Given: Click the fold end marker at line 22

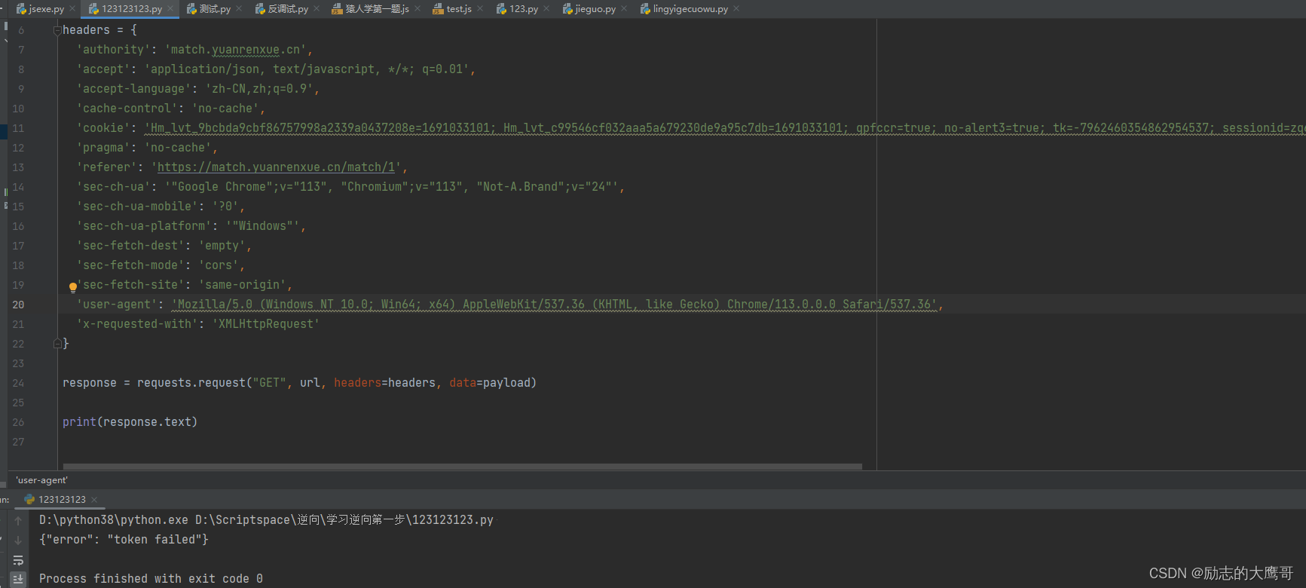Looking at the screenshot, I should pos(57,344).
